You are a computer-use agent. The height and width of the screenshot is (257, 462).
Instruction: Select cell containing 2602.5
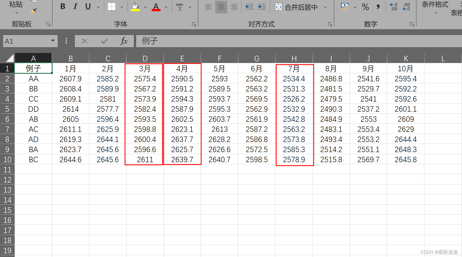tap(182, 119)
